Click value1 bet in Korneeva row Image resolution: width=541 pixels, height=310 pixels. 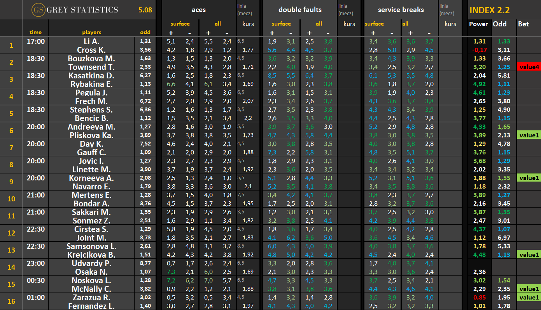(529, 178)
